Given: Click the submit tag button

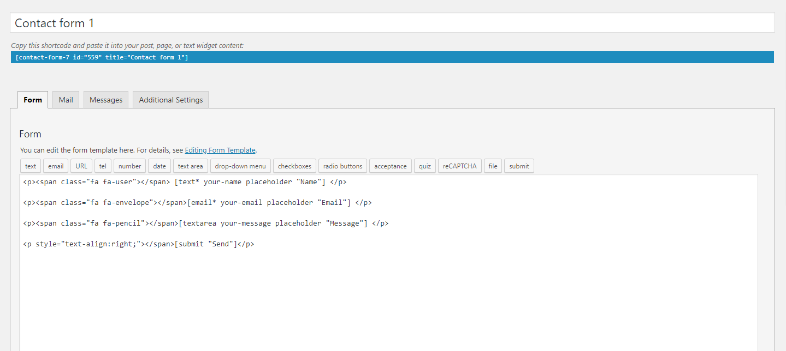Looking at the screenshot, I should coord(519,166).
